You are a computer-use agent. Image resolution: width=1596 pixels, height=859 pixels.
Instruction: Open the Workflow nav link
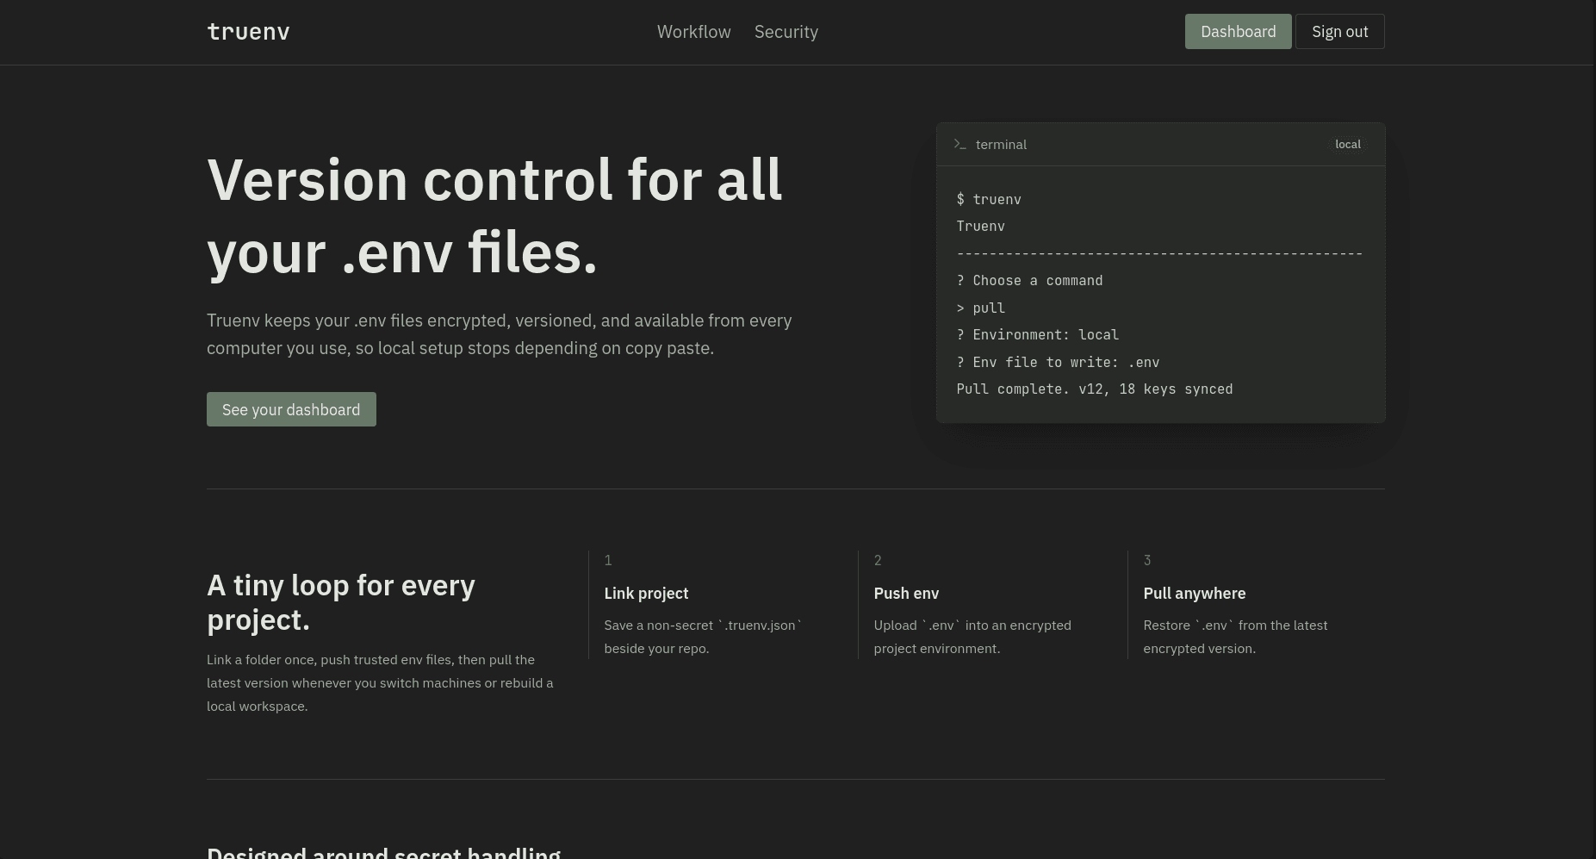coord(693,32)
